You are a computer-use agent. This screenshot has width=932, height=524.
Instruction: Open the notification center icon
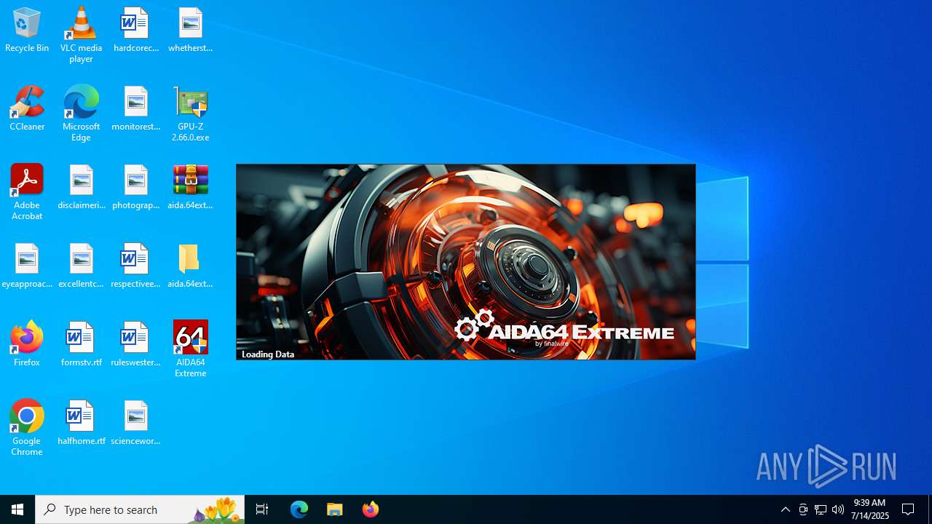[909, 509]
